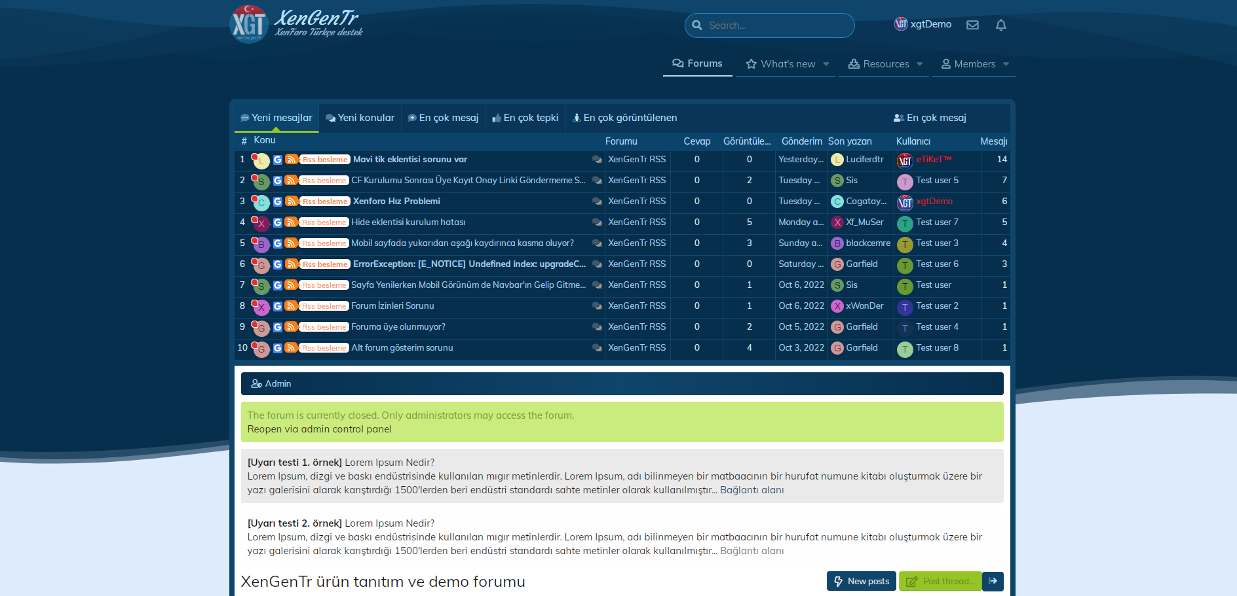This screenshot has width=1237, height=596.
Task: Click the Google icon in row 7
Action: 278,285
